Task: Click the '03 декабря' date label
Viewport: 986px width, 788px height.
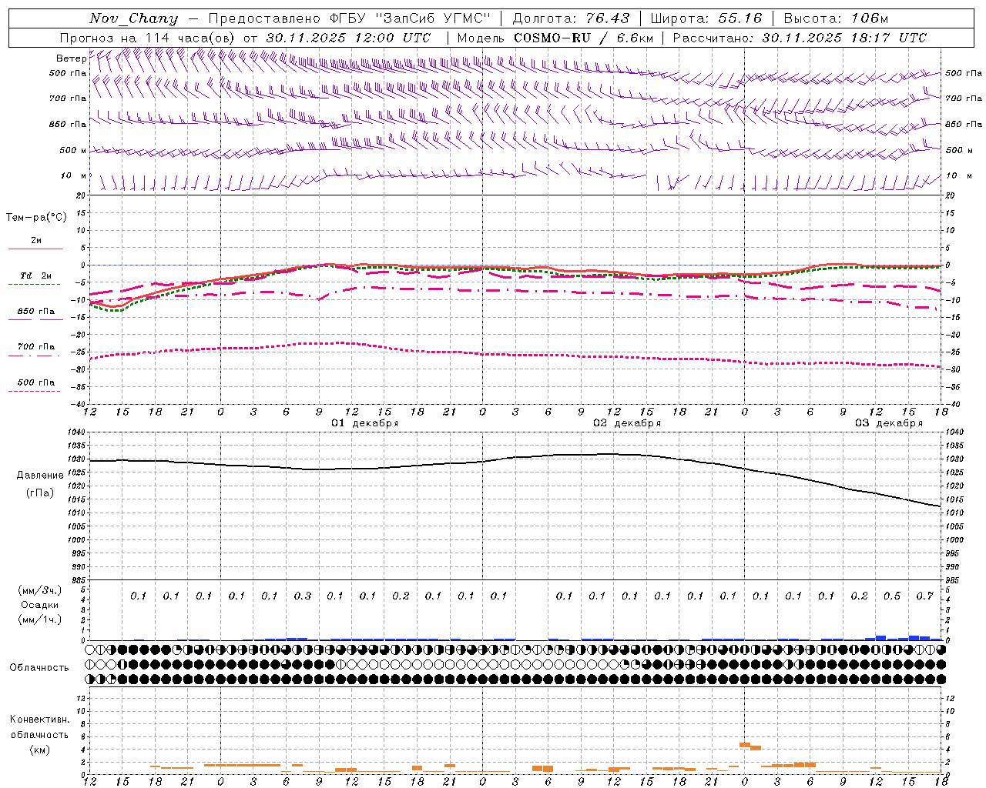Action: 889,423
